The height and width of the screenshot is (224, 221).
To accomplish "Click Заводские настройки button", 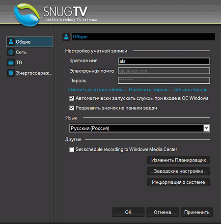I will [179, 171].
